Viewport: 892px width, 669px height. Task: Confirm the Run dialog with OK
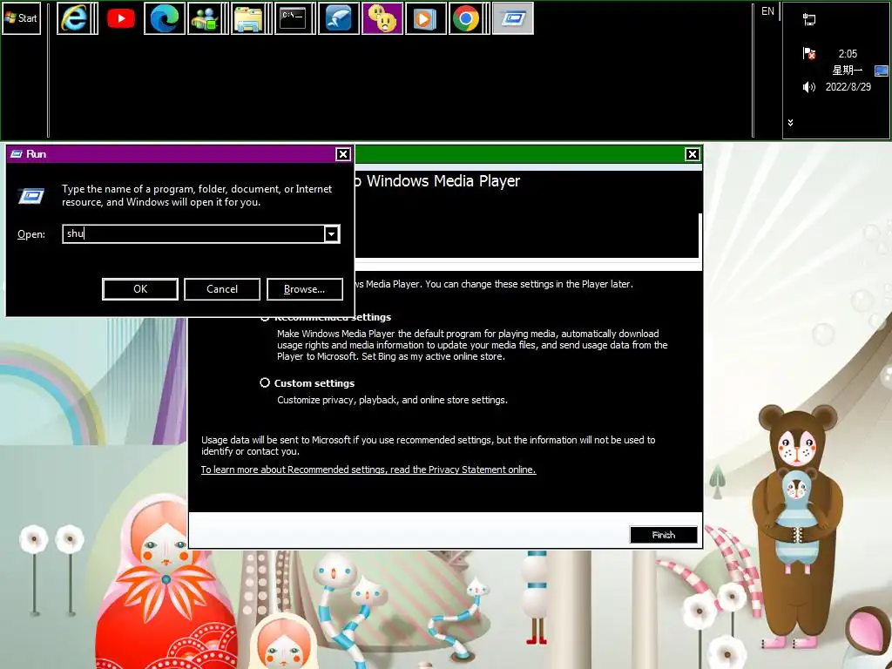coord(140,289)
